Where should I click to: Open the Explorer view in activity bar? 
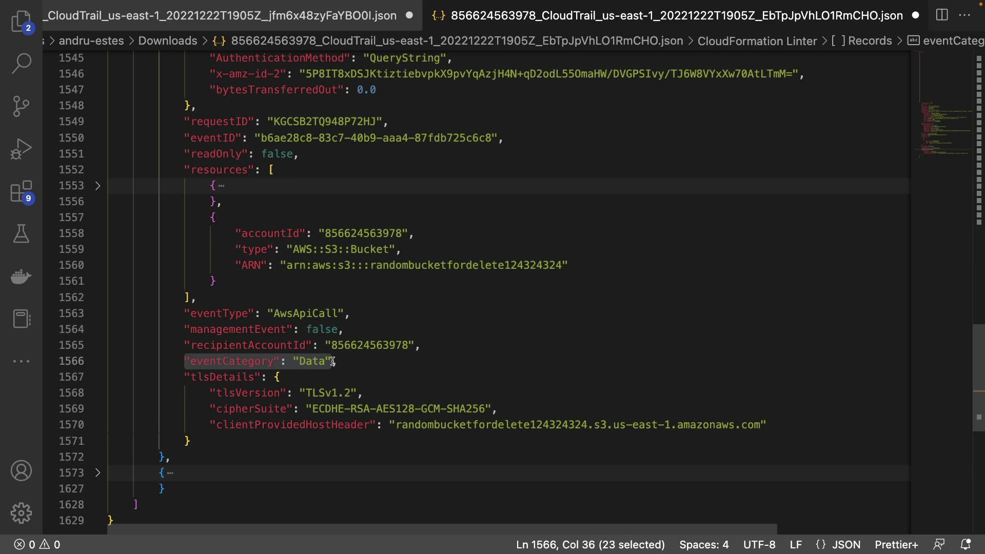pos(21,21)
